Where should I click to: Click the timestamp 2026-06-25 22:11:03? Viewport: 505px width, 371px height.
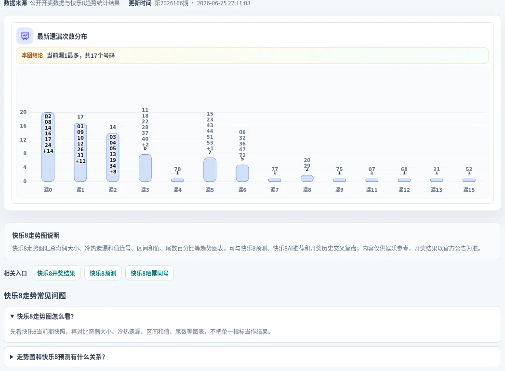[224, 3]
